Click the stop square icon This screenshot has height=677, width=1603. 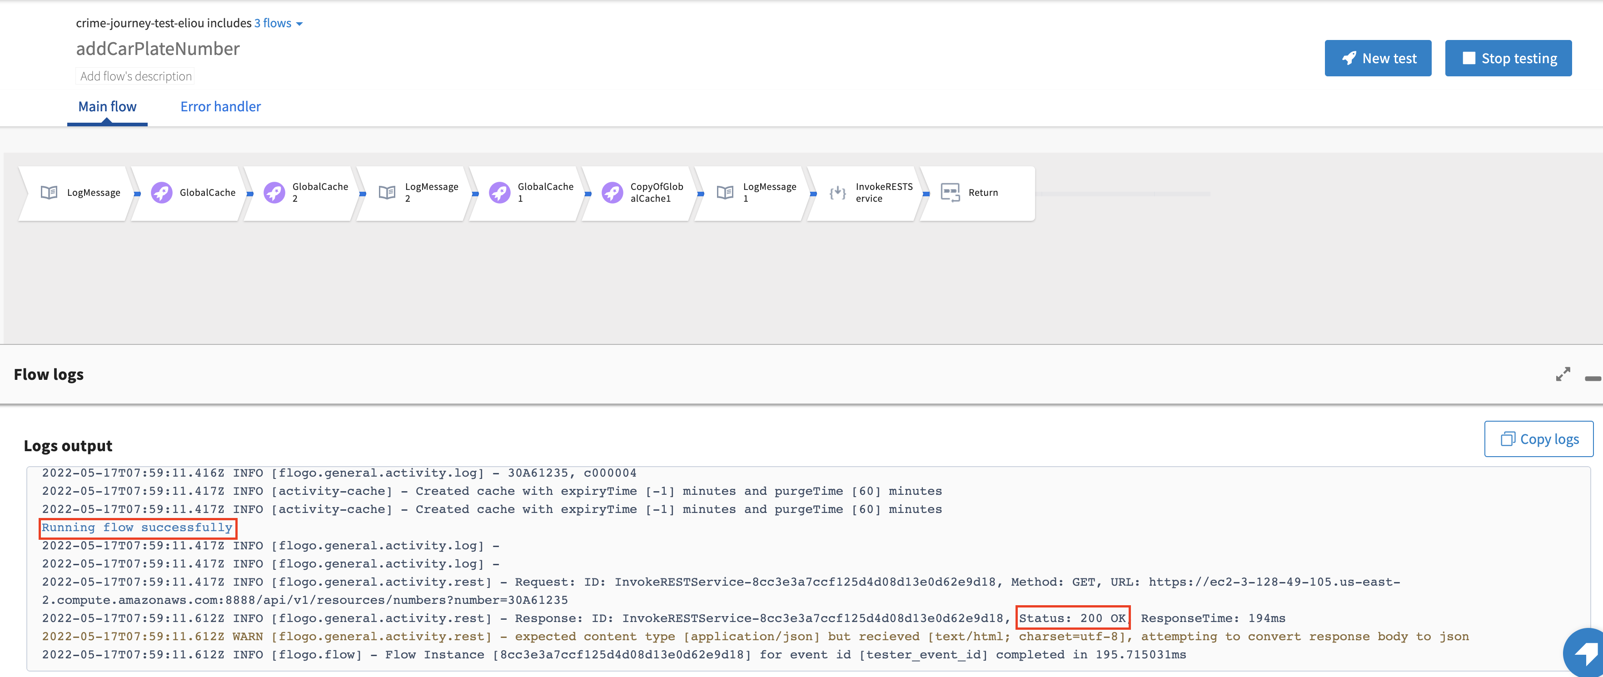tap(1469, 58)
